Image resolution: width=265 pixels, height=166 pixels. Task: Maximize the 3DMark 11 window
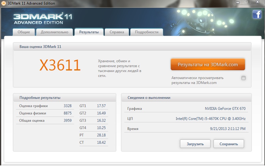(x=246, y=2)
